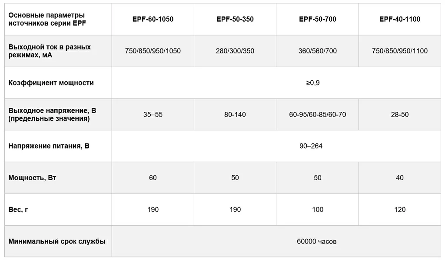Click the 35–55 output voltage cell
Viewport: 445px width, 260px height.
[x=153, y=115]
